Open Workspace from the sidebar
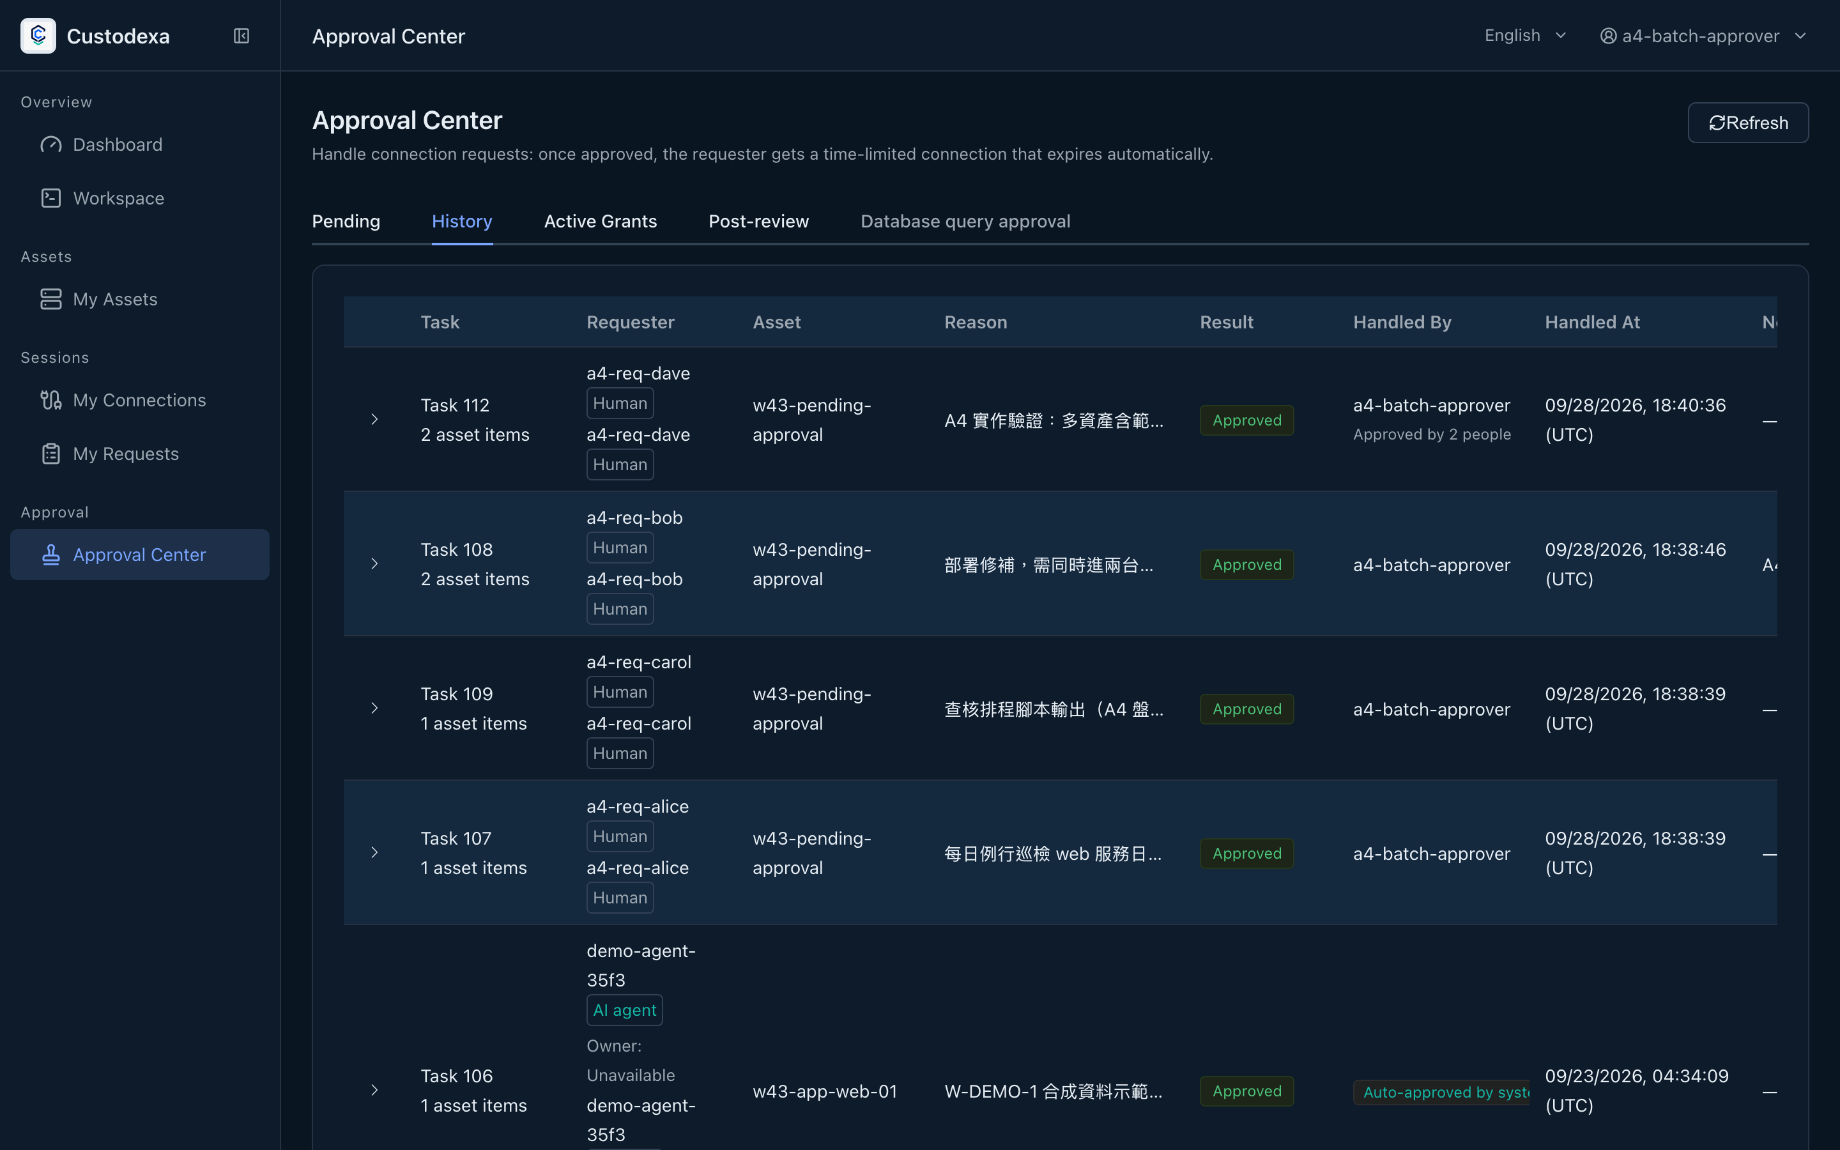Screen dimensions: 1840x1150 pos(140,199)
